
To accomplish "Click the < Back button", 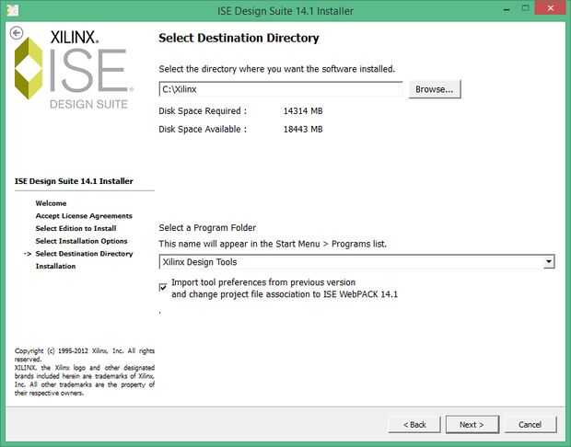I will pyautogui.click(x=414, y=424).
